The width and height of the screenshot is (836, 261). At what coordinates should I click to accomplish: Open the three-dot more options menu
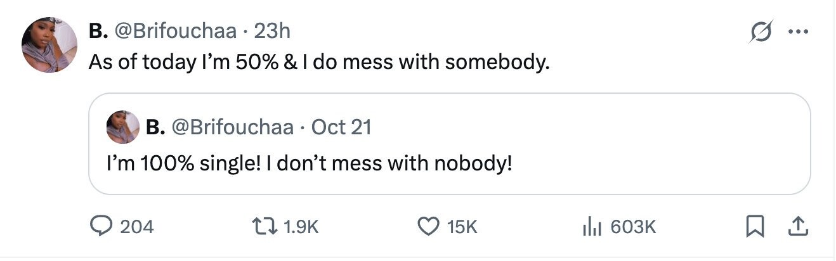coord(799,32)
